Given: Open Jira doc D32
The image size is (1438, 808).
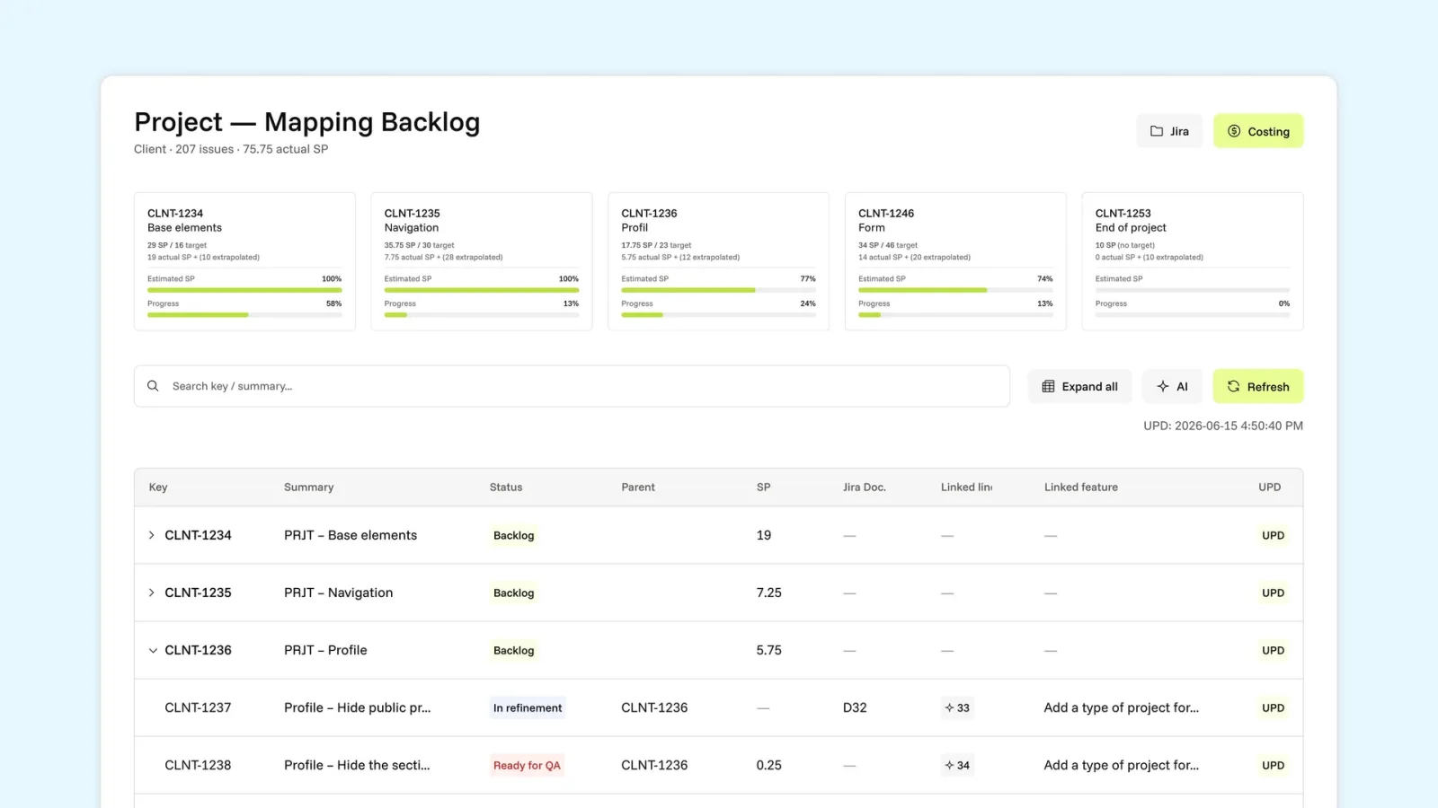Looking at the screenshot, I should [x=855, y=707].
